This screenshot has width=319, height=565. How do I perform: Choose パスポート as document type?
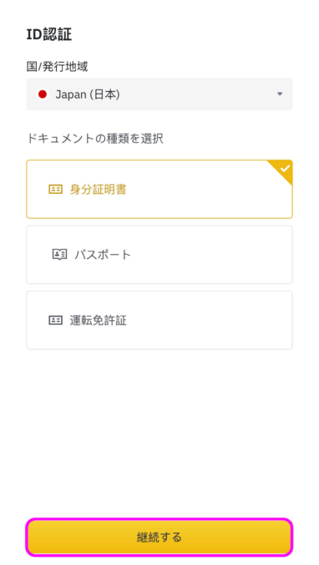pos(159,255)
